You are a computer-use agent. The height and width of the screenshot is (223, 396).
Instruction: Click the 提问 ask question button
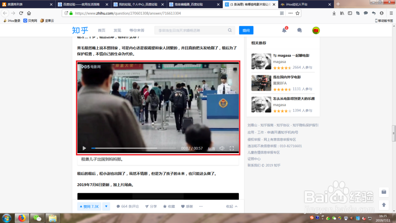(246, 30)
